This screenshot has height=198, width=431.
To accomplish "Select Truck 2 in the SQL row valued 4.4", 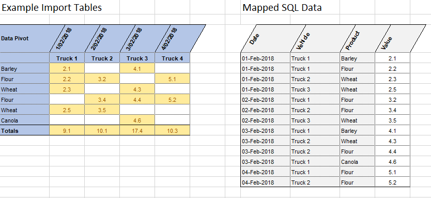I will click(x=315, y=151).
